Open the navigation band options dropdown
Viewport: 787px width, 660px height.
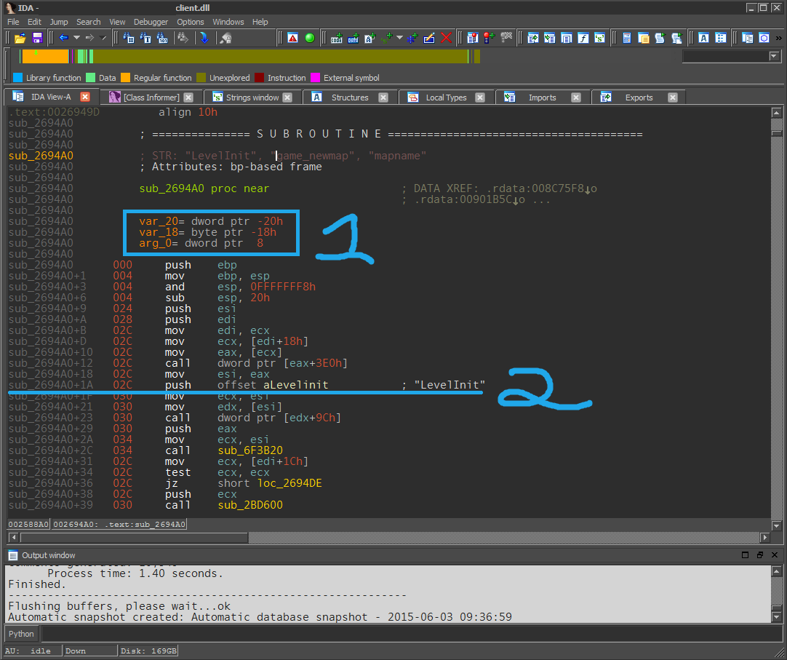773,56
